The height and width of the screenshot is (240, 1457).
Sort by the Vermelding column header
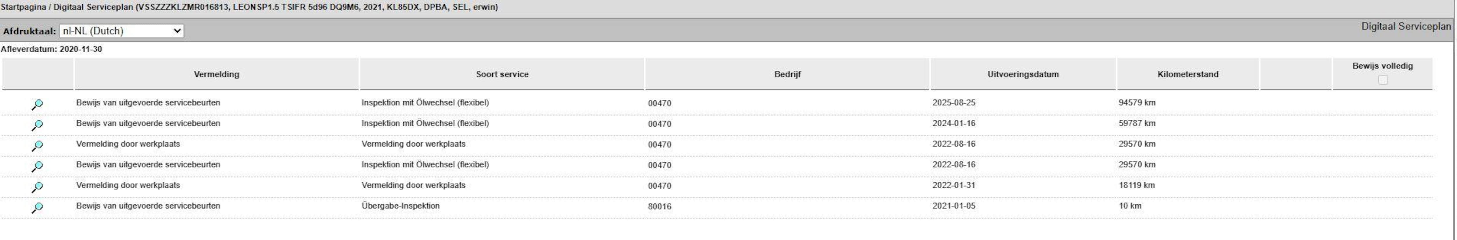216,75
